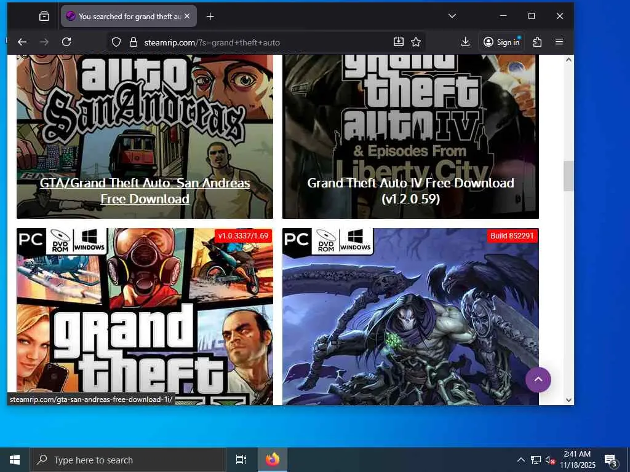View site security padlock information
The width and height of the screenshot is (630, 472).
[x=134, y=42]
